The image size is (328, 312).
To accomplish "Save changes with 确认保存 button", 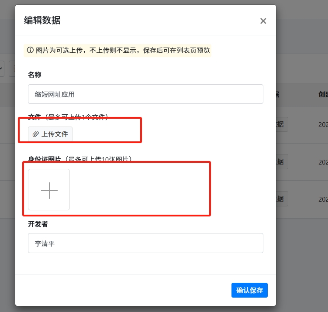I will click(249, 290).
